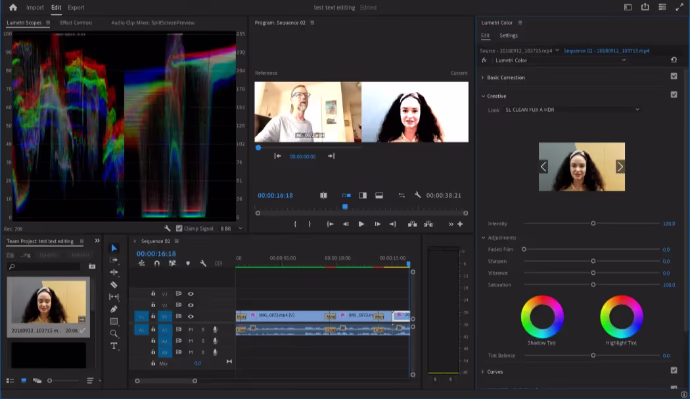Collapse the Adjustments section

point(483,238)
